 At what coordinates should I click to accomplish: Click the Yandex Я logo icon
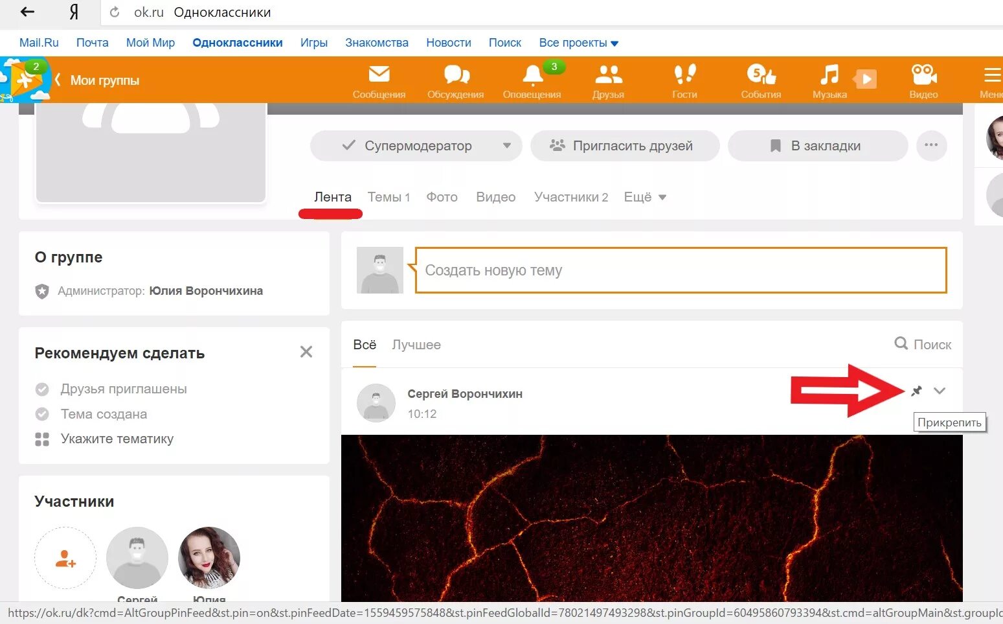(74, 12)
